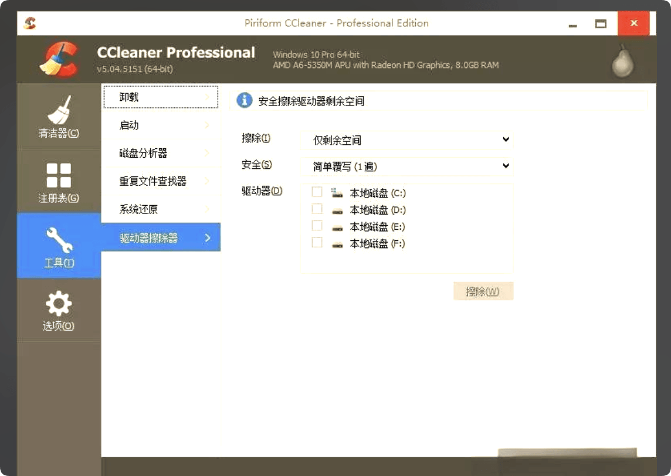
Task: Open the 选项 gear icon
Action: 59,303
